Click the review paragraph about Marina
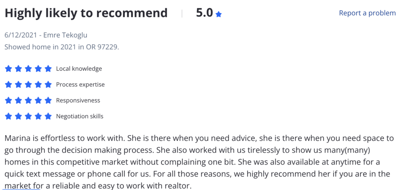Screen dimensions: 399x190 click(x=199, y=162)
